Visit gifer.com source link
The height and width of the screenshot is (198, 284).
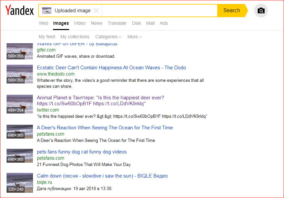pyautogui.click(x=46, y=50)
